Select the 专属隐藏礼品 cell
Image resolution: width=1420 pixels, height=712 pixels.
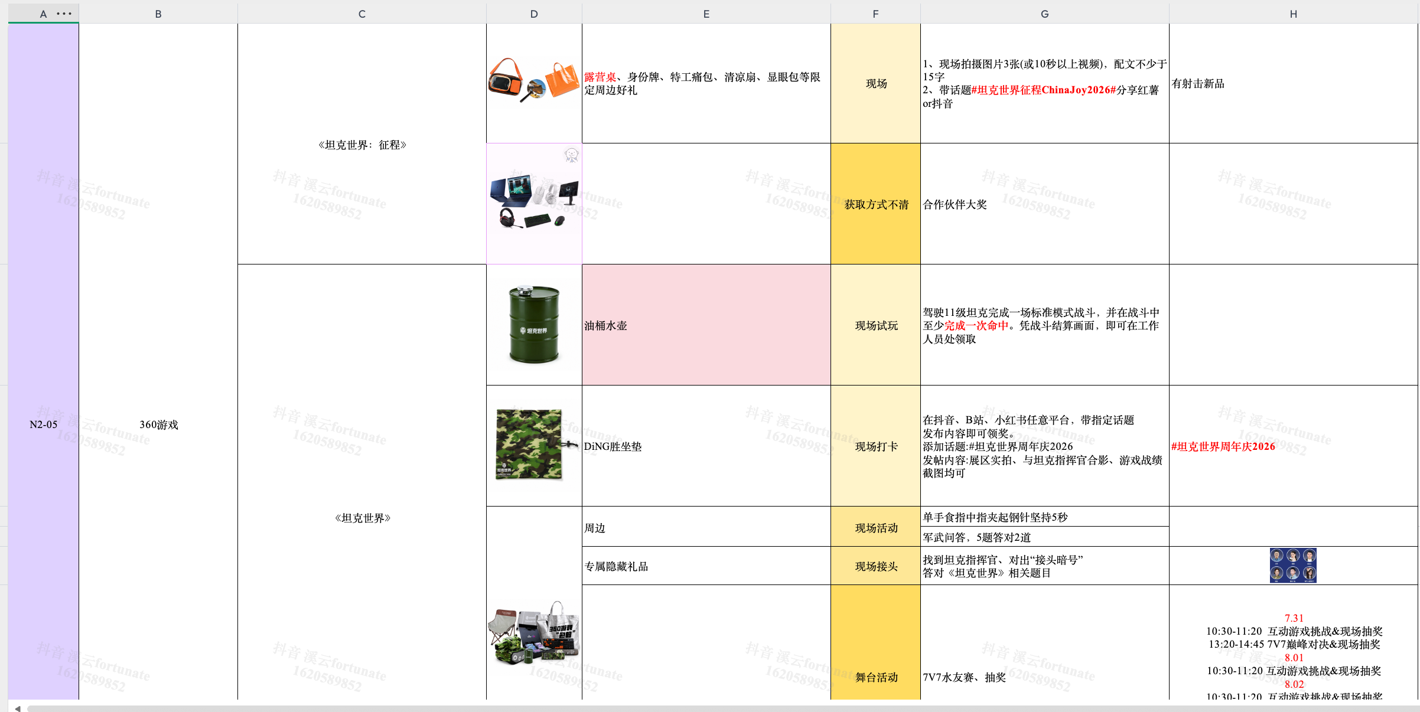point(706,566)
